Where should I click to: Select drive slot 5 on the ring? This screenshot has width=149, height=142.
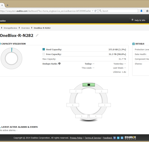82,116
